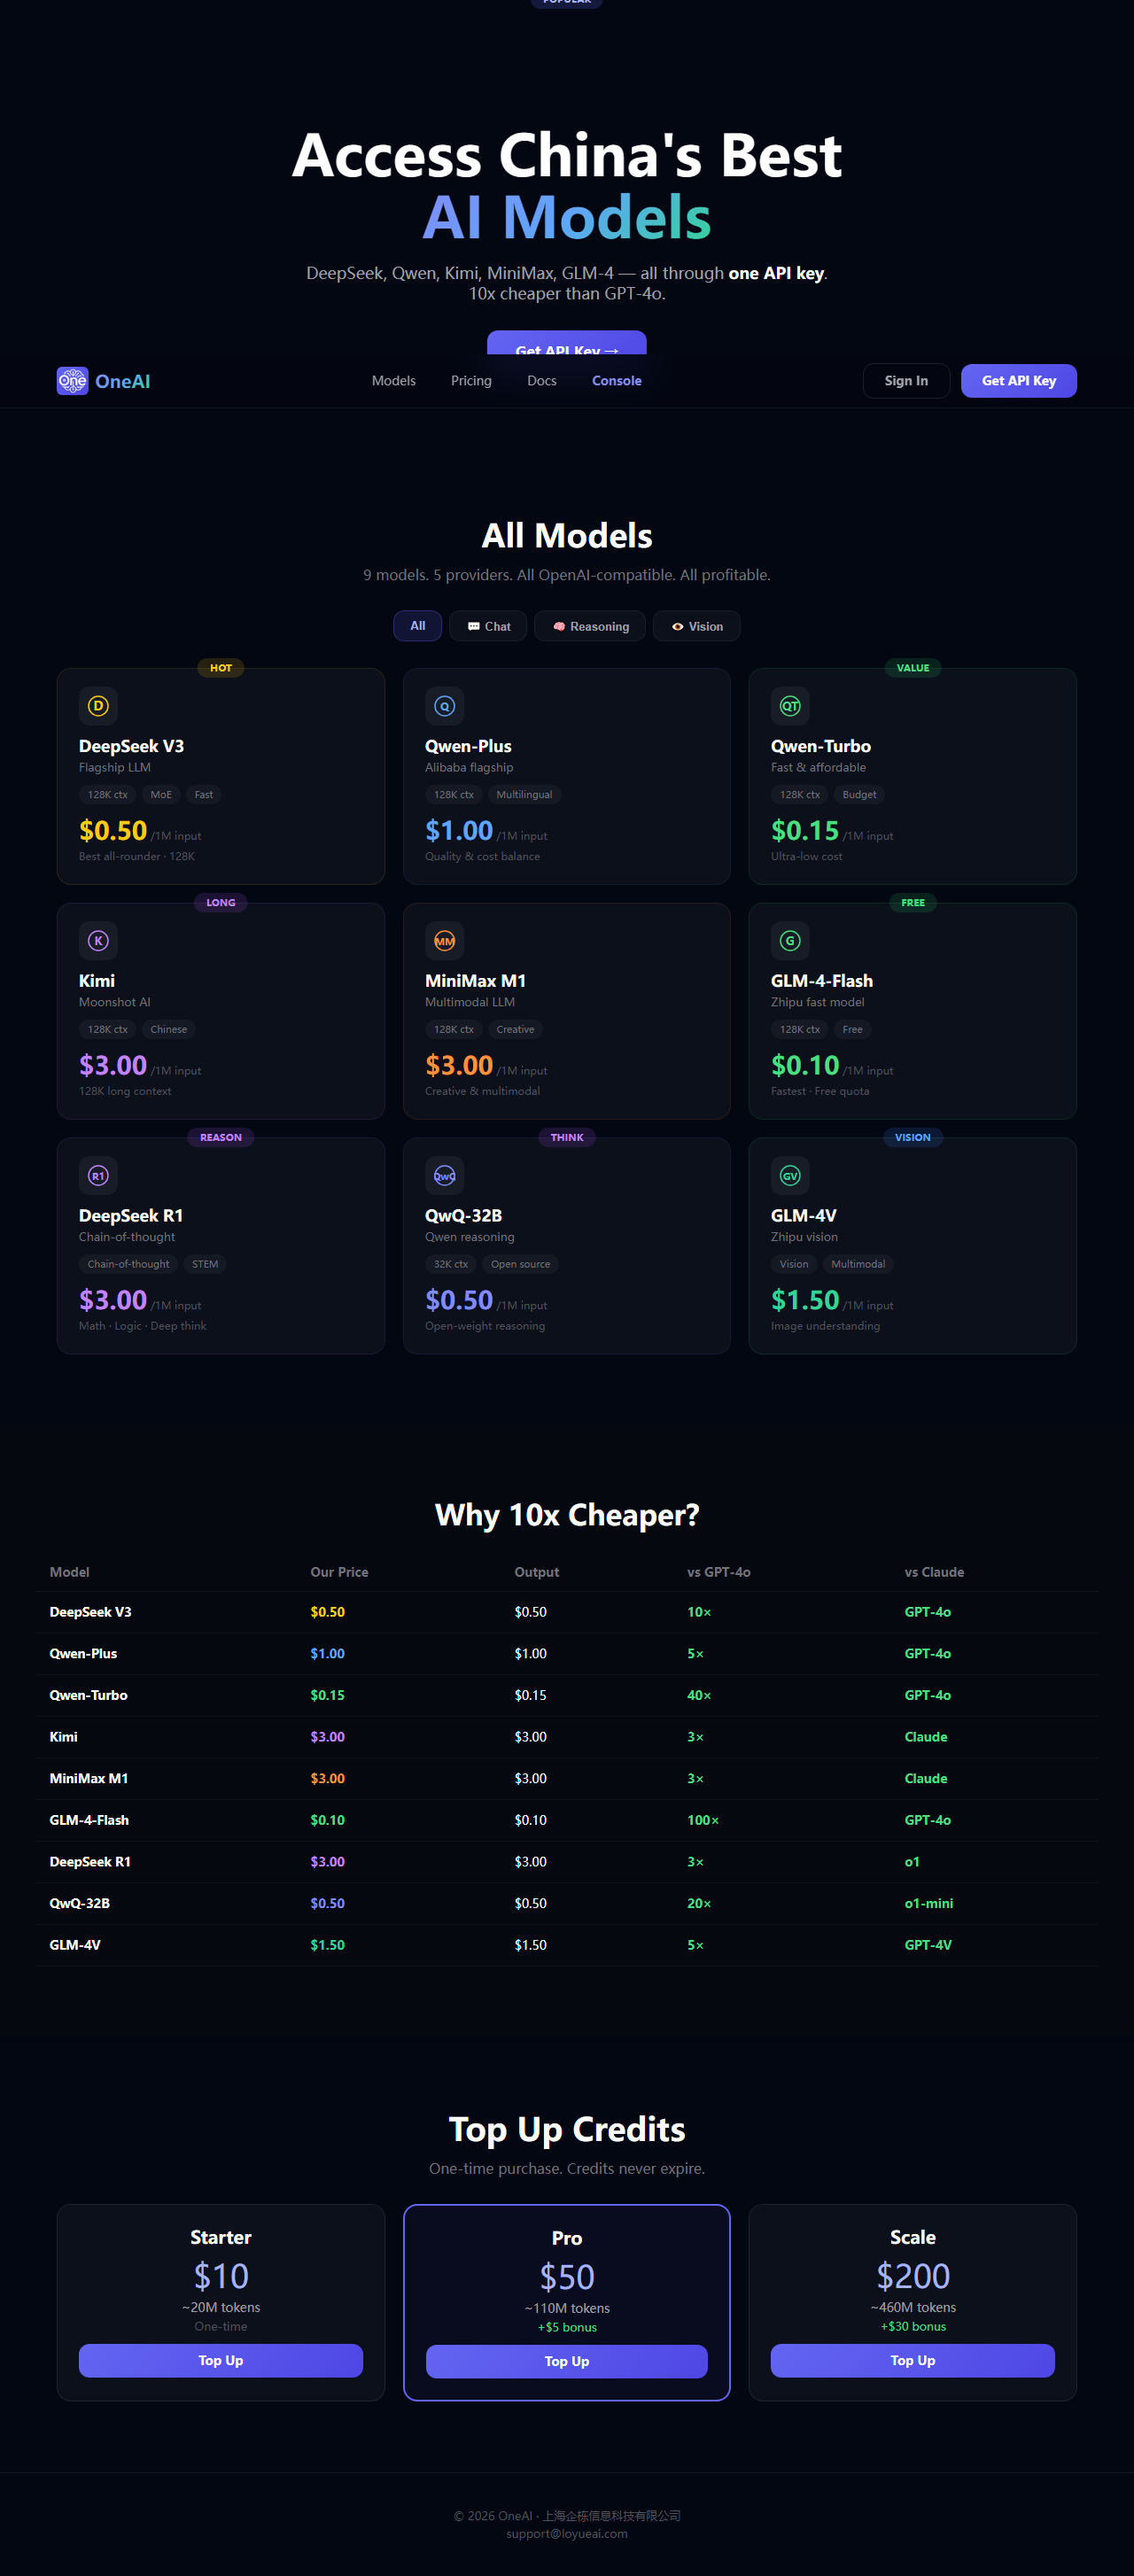Filter models by Reasoning
Screen dimensions: 1134x2576
click(x=590, y=626)
